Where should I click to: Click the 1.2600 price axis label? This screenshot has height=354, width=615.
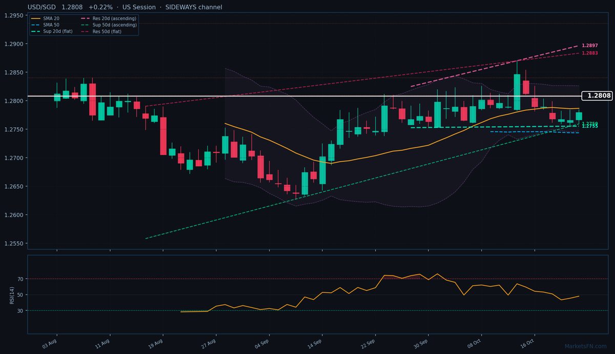[x=14, y=215]
